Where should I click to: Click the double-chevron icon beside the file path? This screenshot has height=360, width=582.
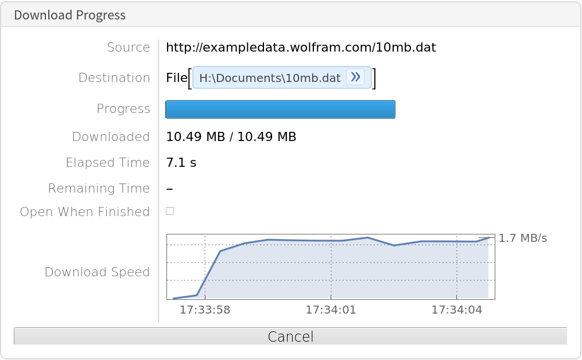(355, 77)
